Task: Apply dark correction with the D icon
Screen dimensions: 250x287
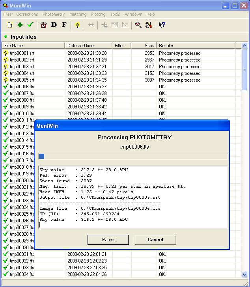Action: [x=54, y=25]
